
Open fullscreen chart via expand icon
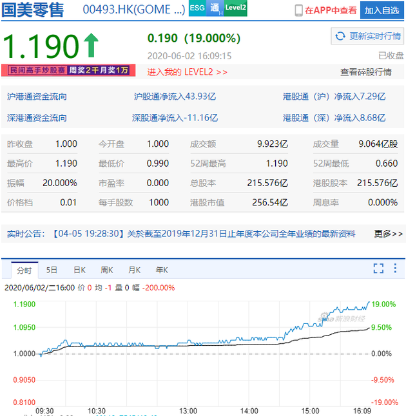[378, 269]
